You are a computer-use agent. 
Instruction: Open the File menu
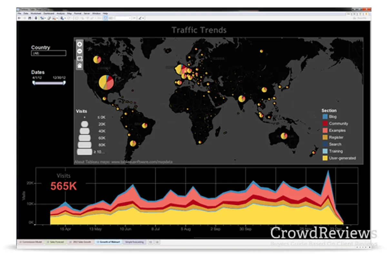click(19, 14)
